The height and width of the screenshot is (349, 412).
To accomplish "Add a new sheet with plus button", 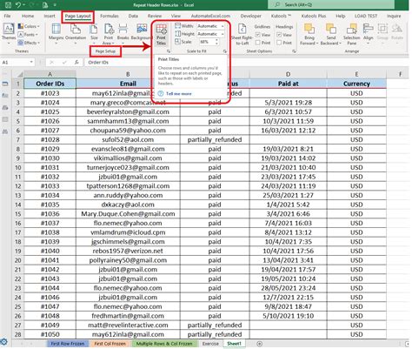I will (x=260, y=344).
